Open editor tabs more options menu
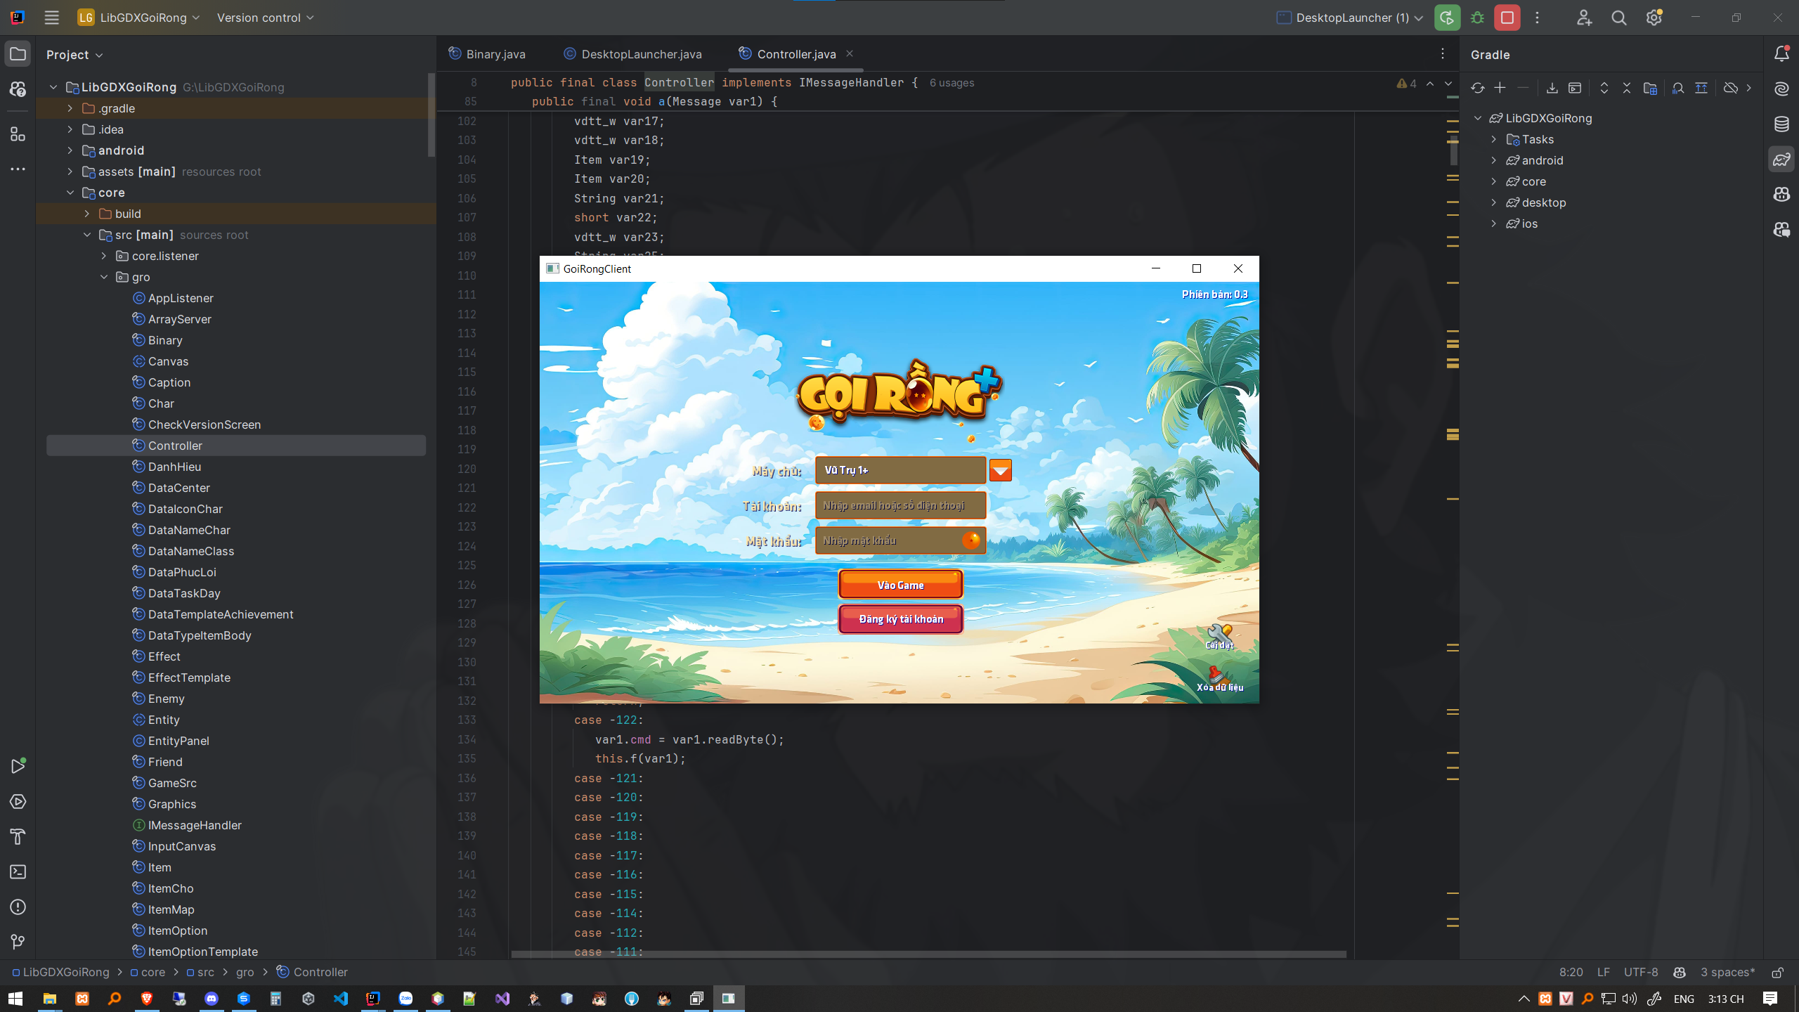Viewport: 1799px width, 1012px height. 1443,53
